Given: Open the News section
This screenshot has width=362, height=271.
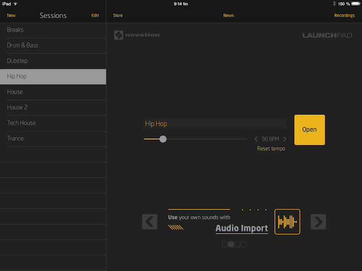Looking at the screenshot, I should pos(229,15).
